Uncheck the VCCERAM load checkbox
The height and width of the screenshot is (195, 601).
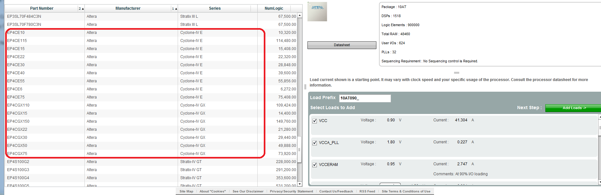point(315,165)
